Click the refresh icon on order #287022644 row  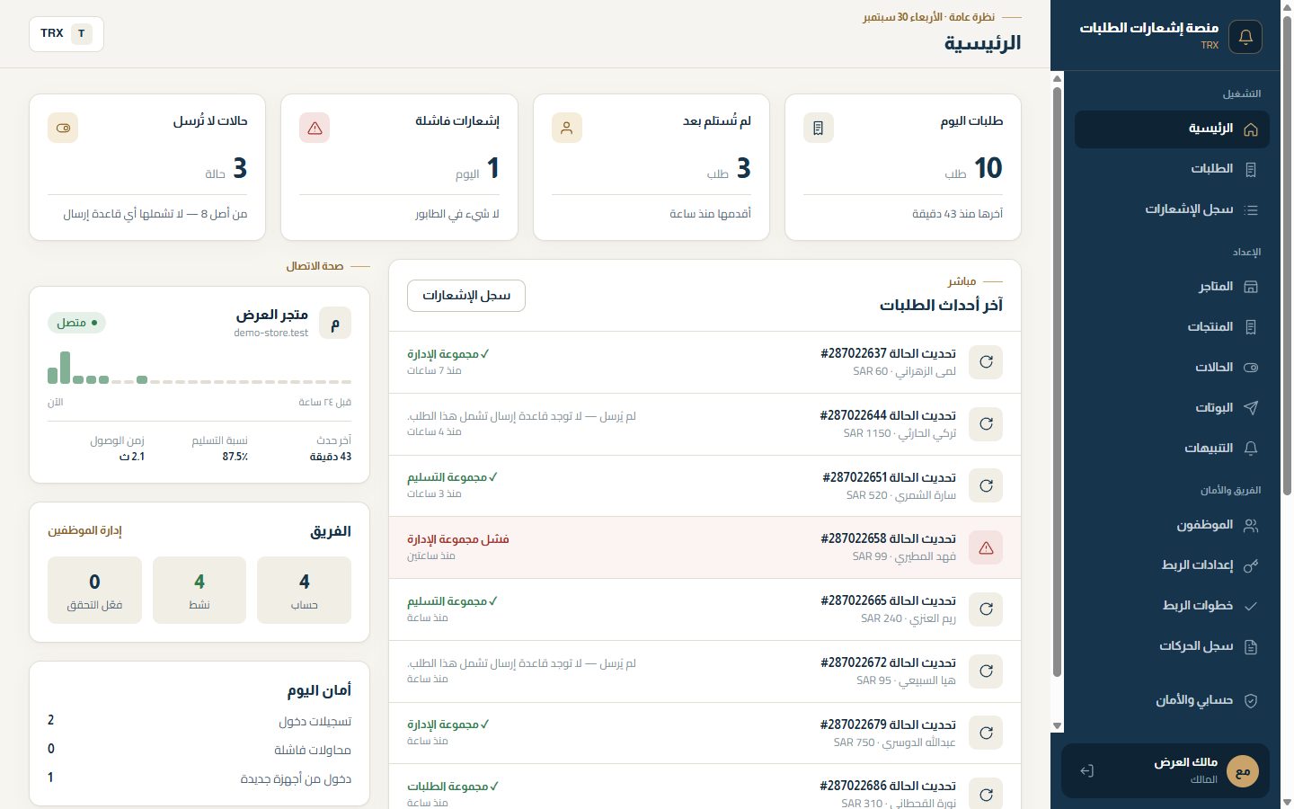coord(986,424)
